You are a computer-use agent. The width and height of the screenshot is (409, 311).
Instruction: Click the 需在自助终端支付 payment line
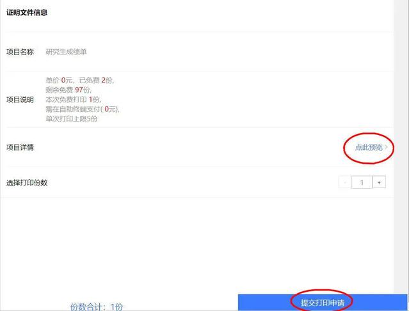point(83,109)
